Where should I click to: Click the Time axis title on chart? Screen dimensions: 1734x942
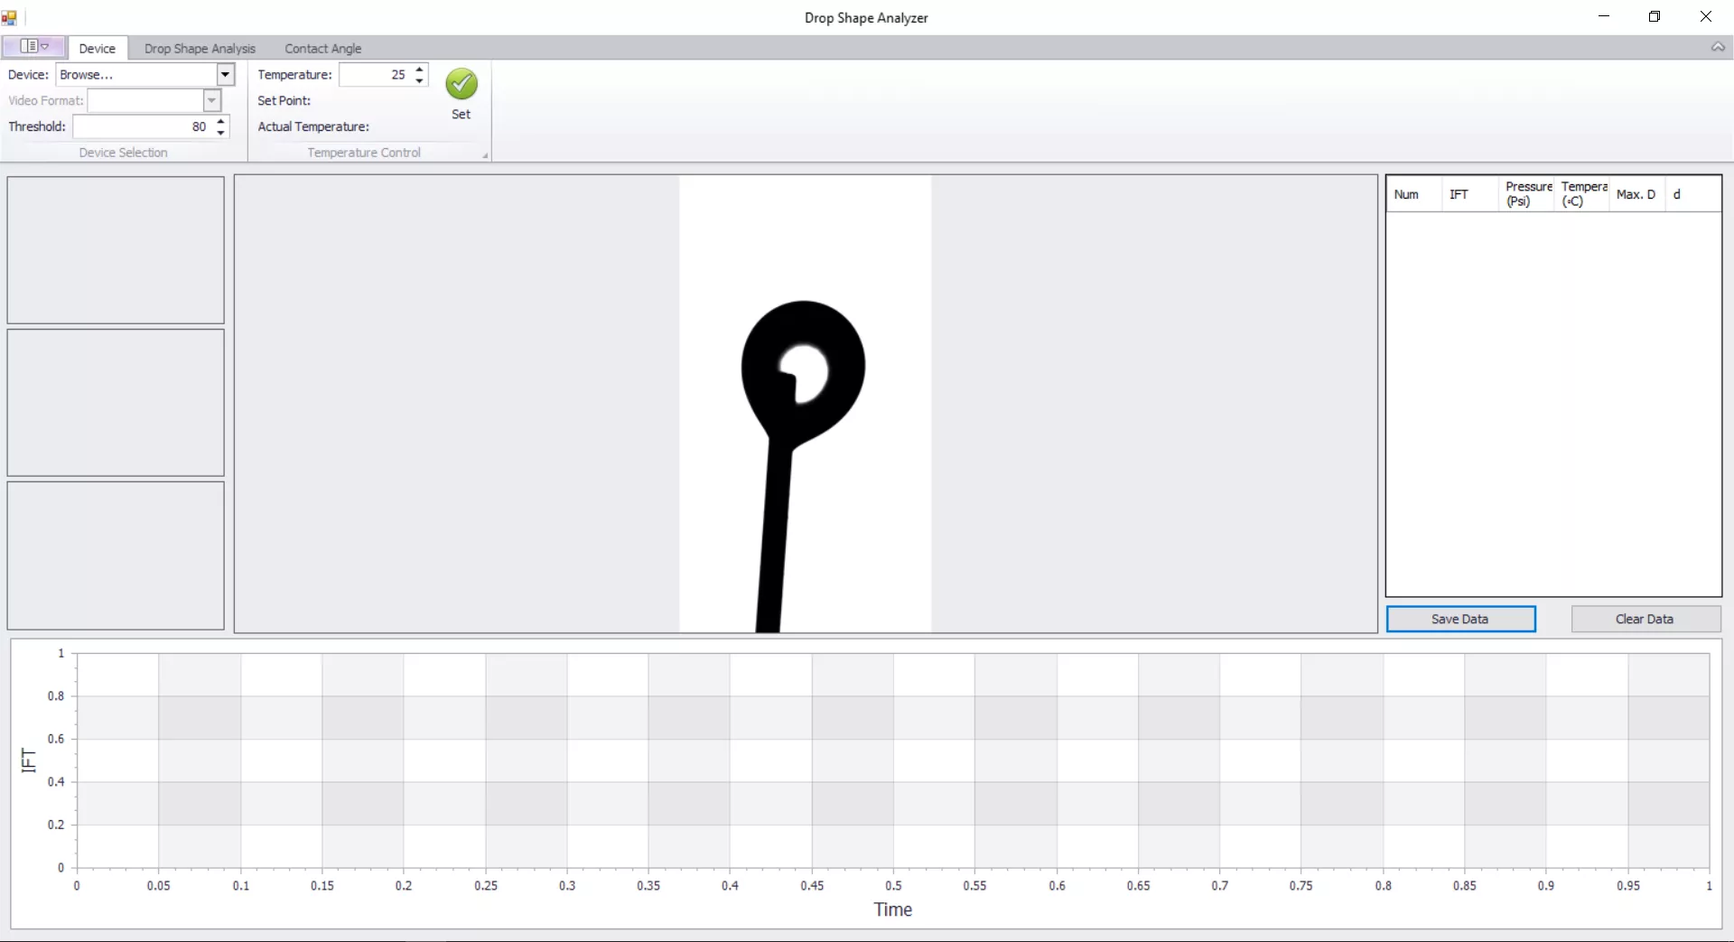pos(892,909)
